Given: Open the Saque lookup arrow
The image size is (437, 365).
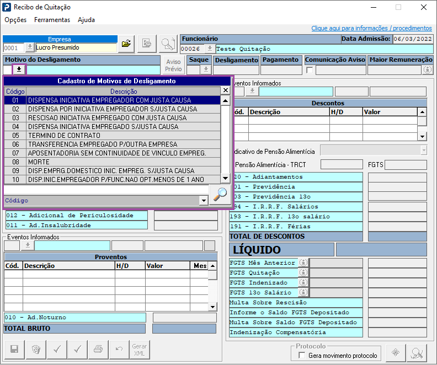Looking at the screenshot, I should (x=206, y=69).
